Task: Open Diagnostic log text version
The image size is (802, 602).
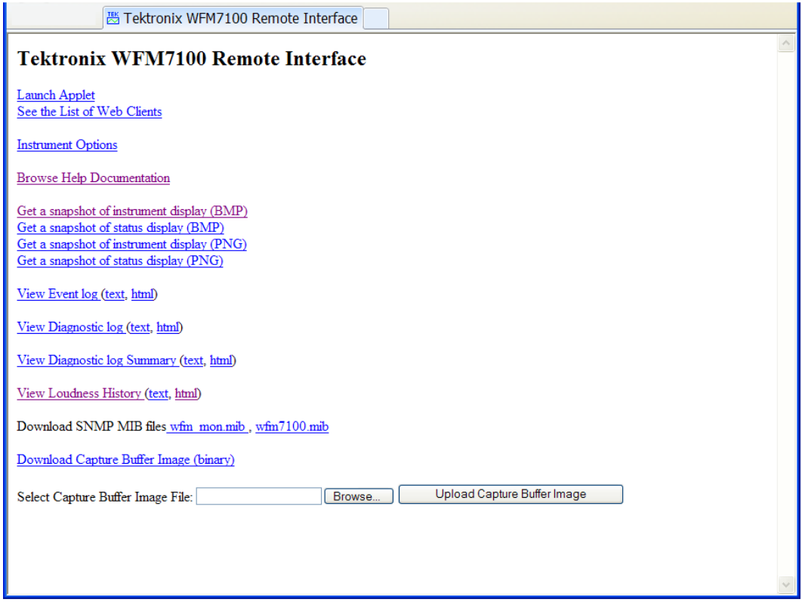Action: point(140,327)
